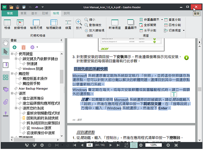Image resolution: width=206 pixels, height=153 pixels.
Task: Go to next page arrow
Action: (x=111, y=145)
